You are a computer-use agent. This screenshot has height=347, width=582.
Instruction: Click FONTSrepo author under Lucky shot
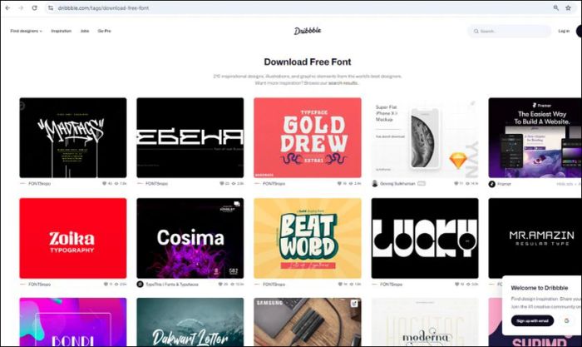(392, 285)
